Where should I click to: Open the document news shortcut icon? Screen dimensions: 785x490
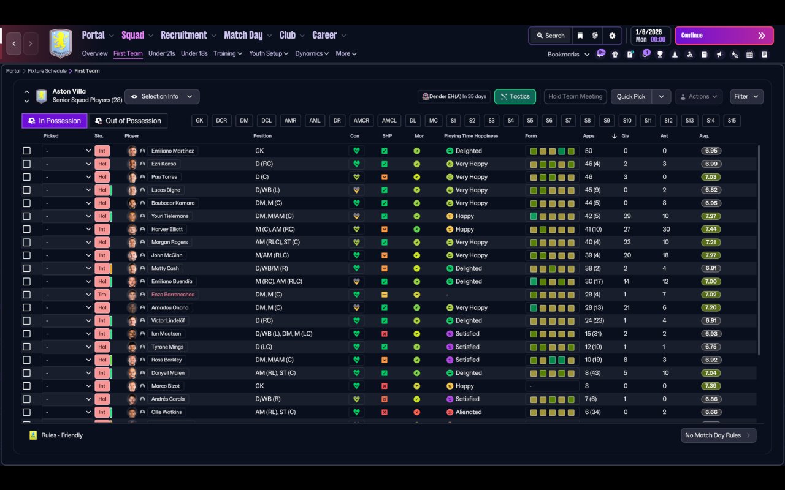coord(705,55)
